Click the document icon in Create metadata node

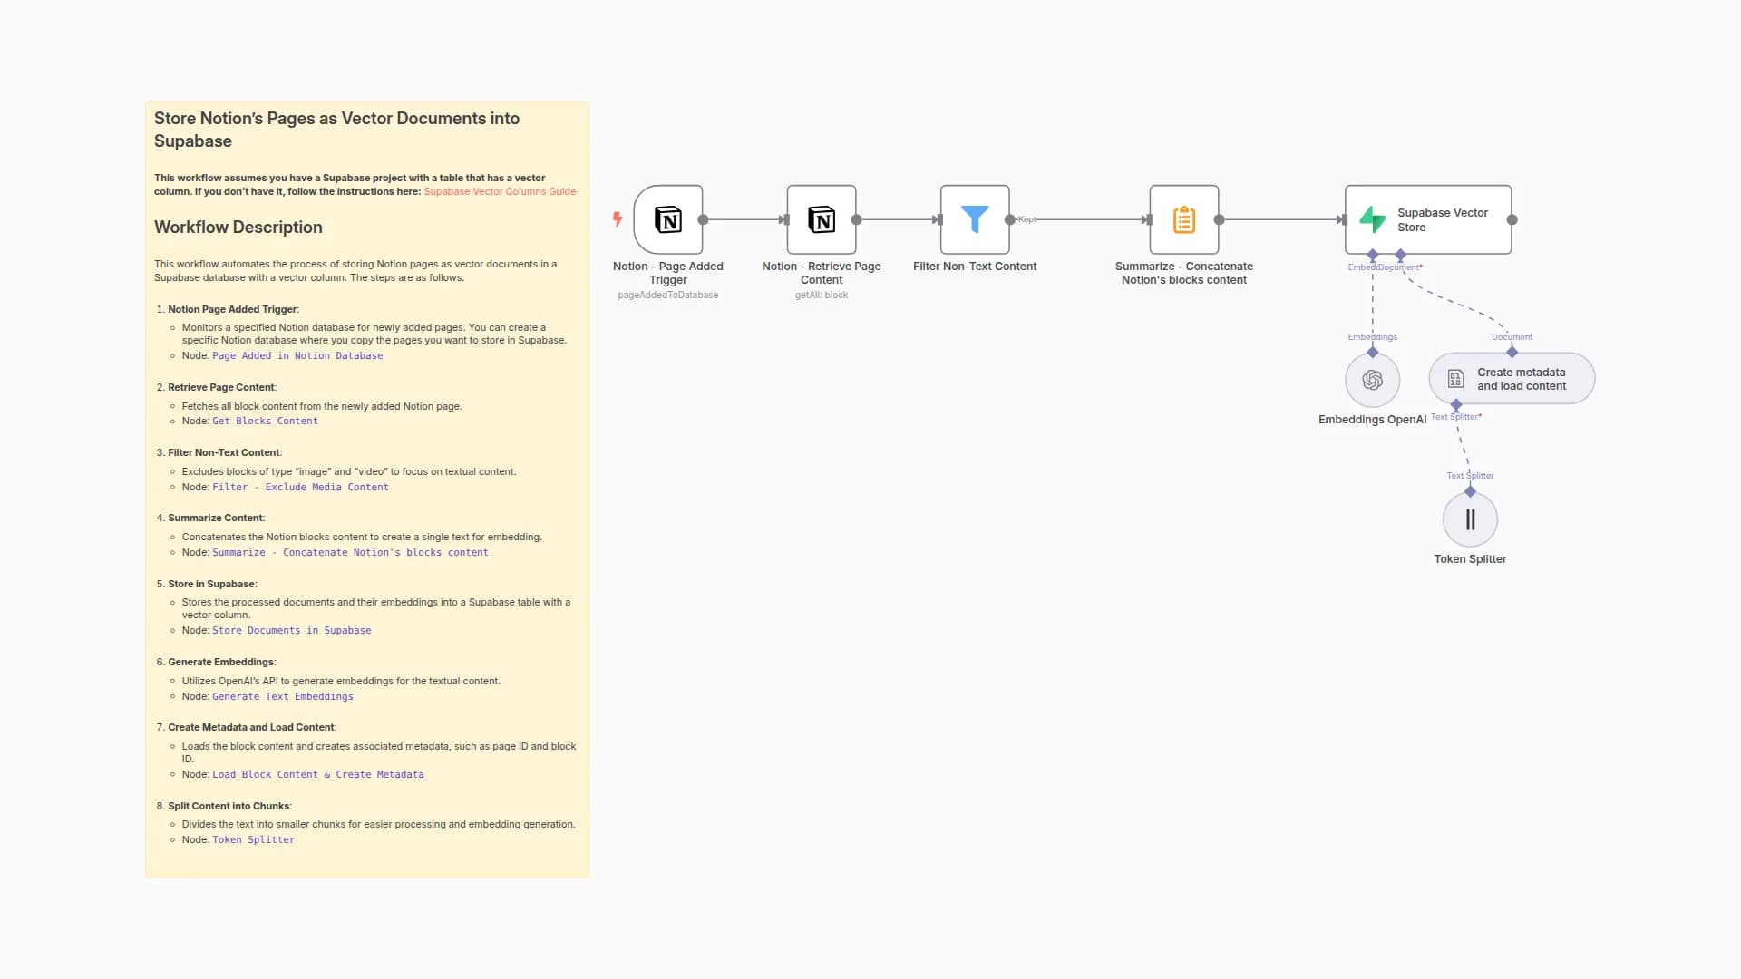pos(1455,379)
